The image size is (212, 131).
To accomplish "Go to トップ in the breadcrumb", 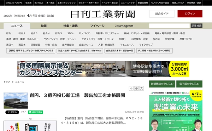I will pos(7,82).
